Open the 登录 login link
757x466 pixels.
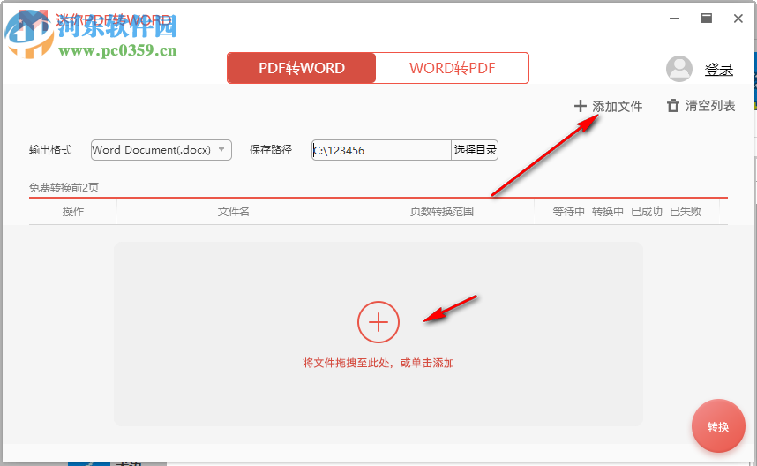(719, 70)
